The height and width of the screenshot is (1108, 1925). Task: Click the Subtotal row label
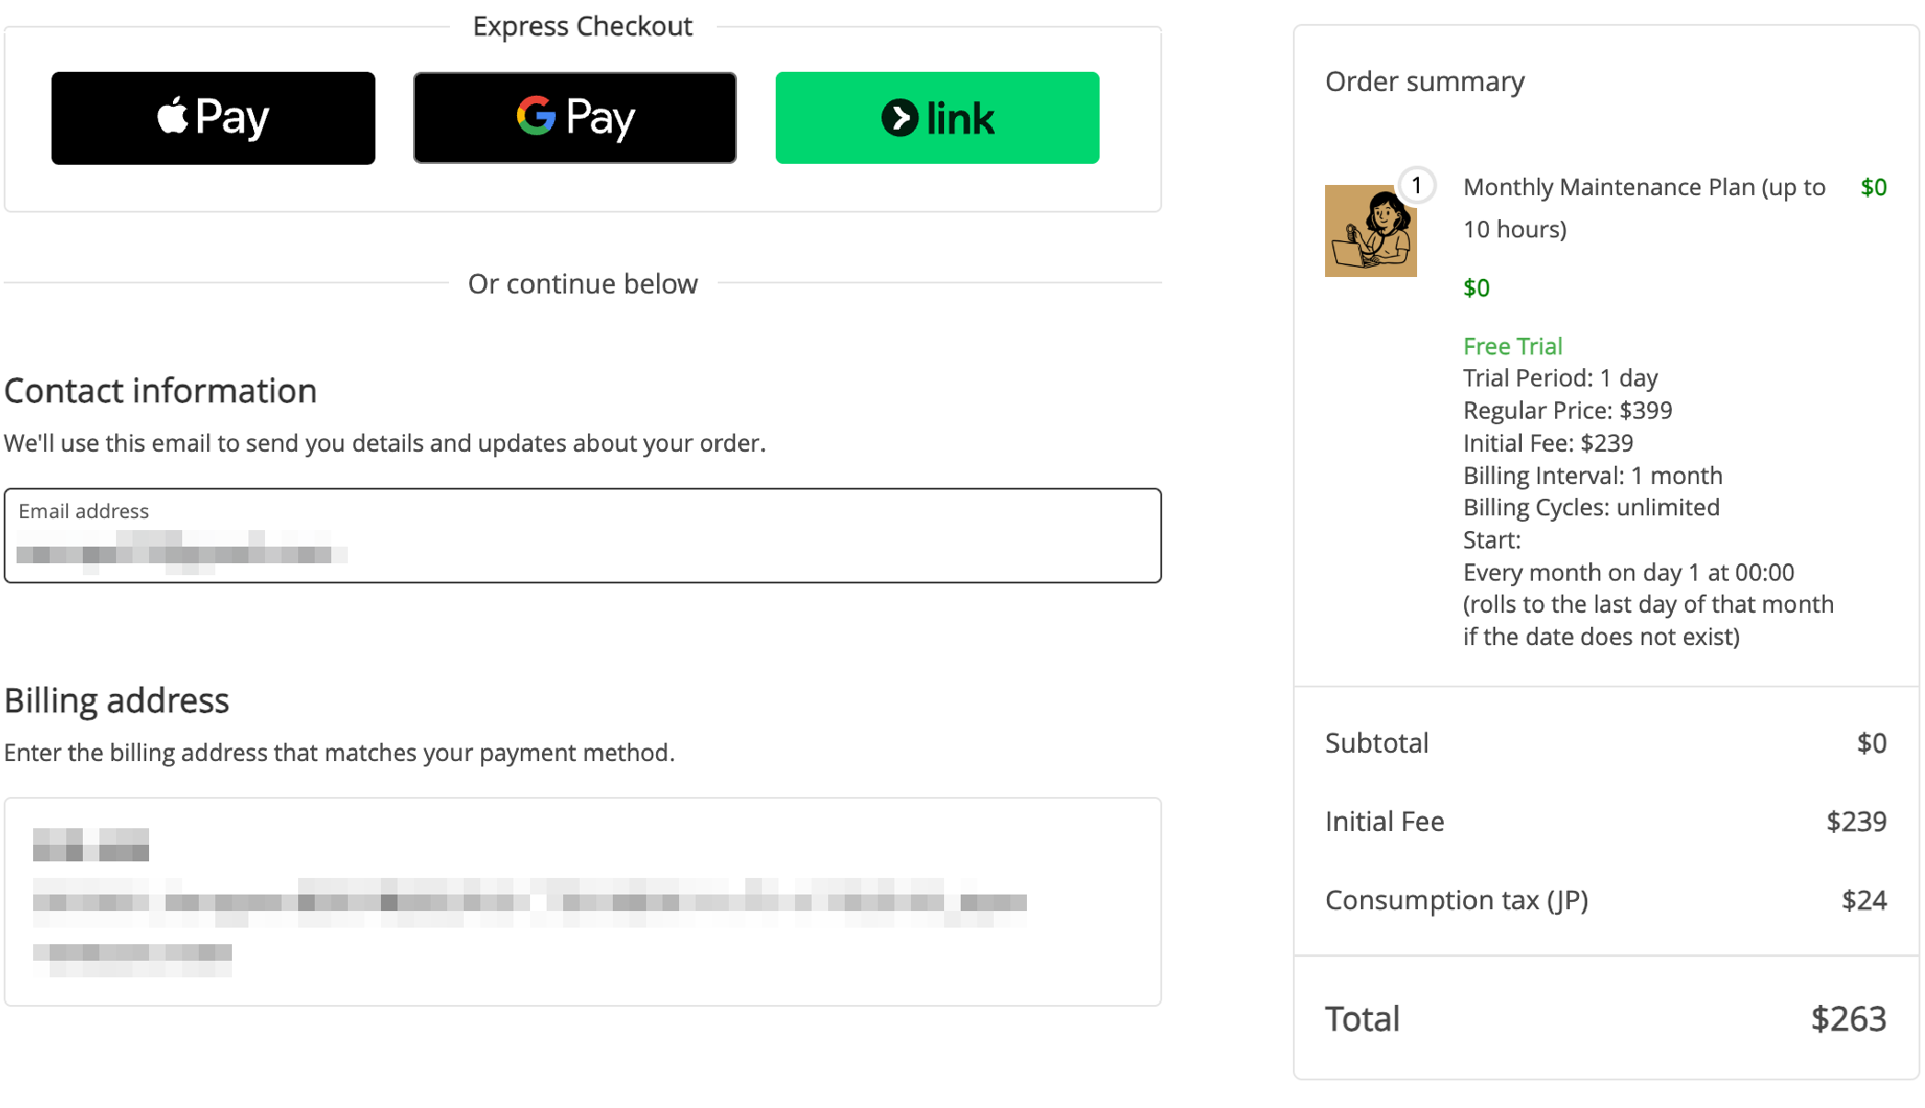pos(1377,743)
